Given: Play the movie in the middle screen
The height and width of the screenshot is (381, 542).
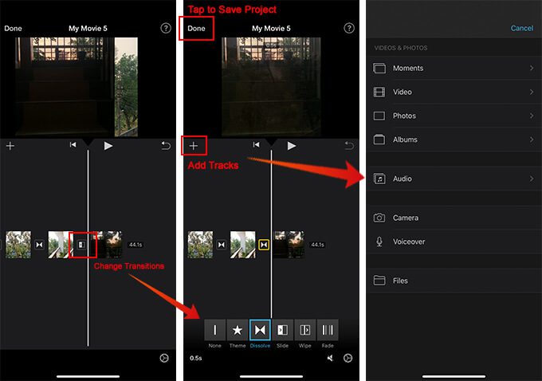Looking at the screenshot, I should click(292, 146).
